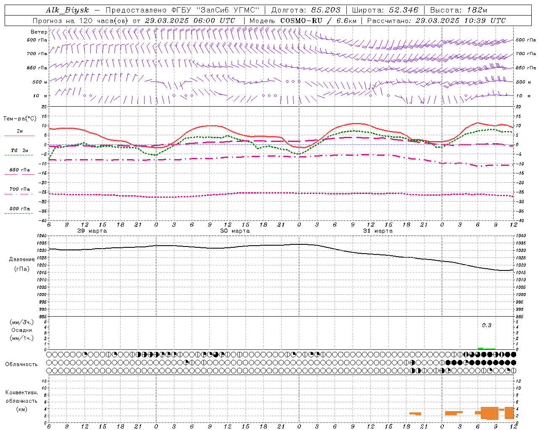Click the 'Ветер' wind panel label
This screenshot has width=538, height=430.
[x=39, y=32]
